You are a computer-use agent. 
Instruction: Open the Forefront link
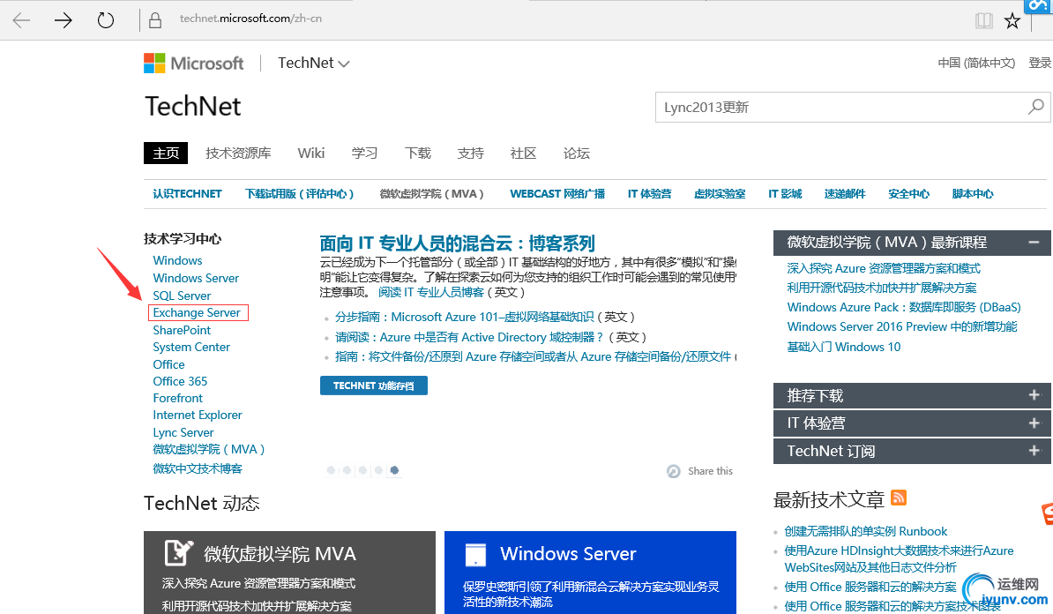pos(177,398)
